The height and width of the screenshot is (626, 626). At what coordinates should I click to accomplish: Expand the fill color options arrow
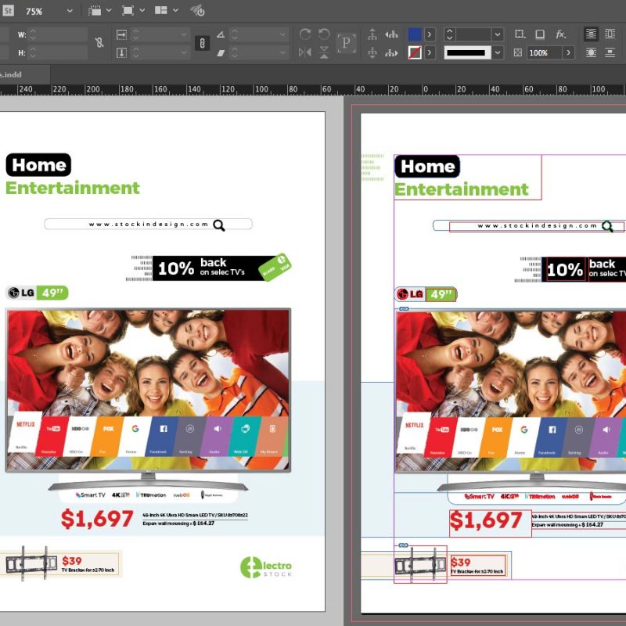point(430,34)
